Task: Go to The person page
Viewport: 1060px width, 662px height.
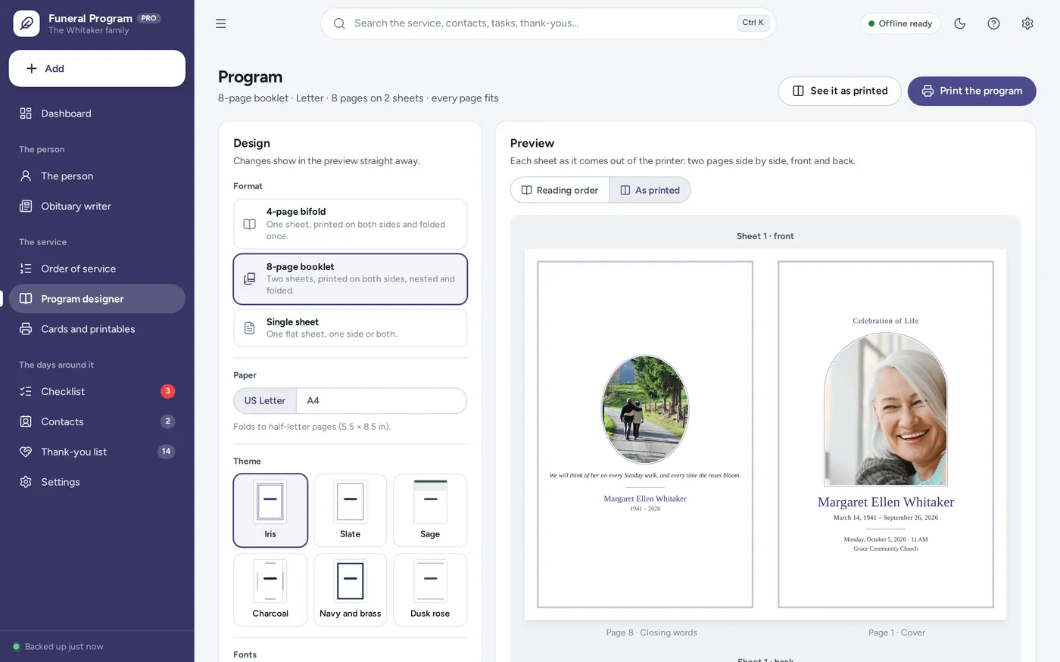Action: [x=97, y=176]
